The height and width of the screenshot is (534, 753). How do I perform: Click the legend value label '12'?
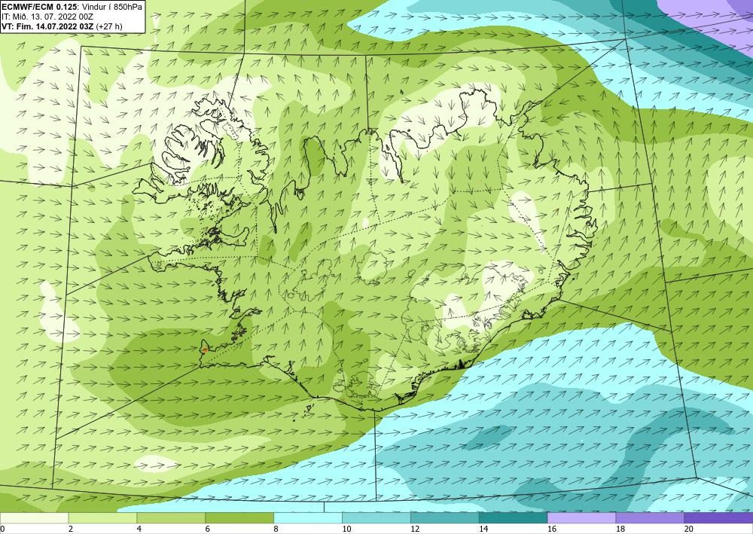pyautogui.click(x=415, y=529)
